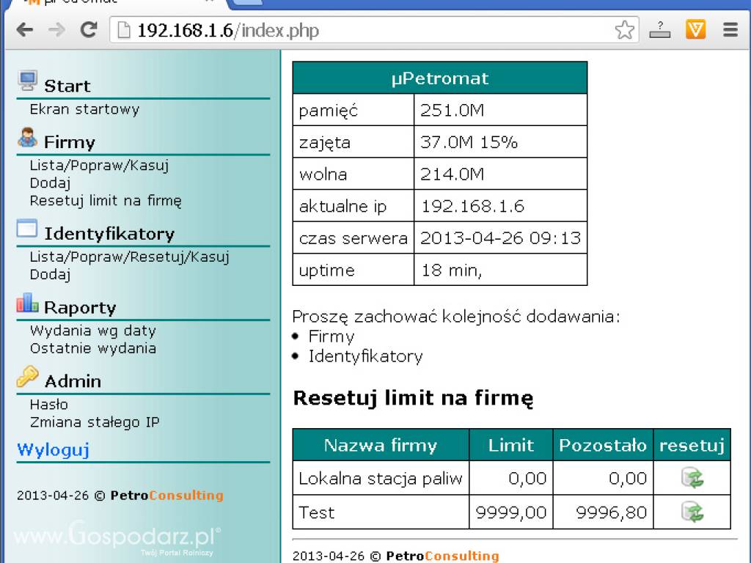Select the main page footer PetroConsulting text

[395, 556]
